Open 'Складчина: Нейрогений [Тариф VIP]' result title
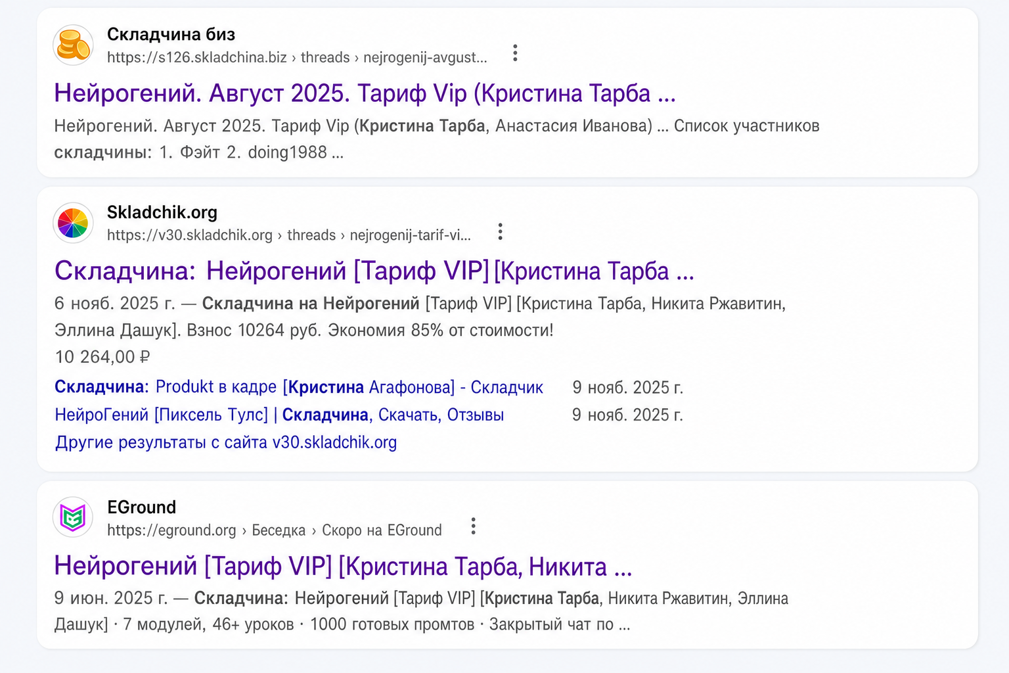The width and height of the screenshot is (1009, 673). 374,271
